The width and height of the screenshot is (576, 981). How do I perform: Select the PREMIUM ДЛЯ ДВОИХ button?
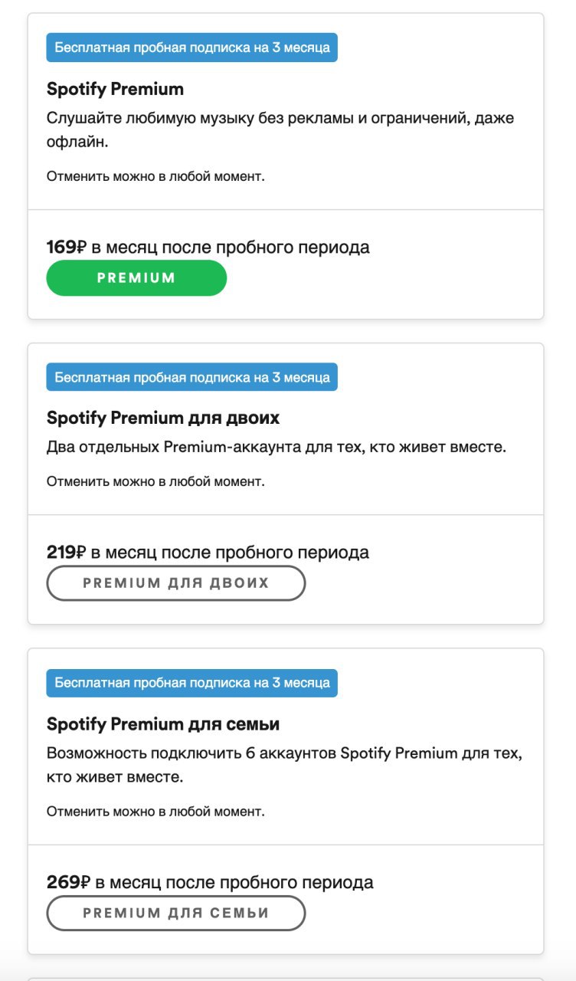pyautogui.click(x=176, y=583)
